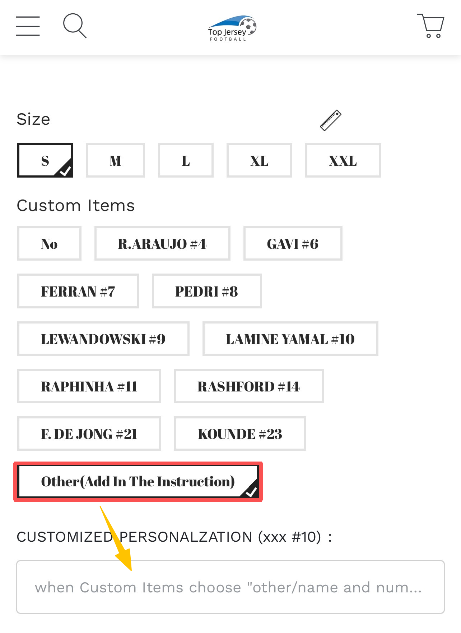Image resolution: width=461 pixels, height=633 pixels.
Task: Select No custom items option
Action: [x=49, y=244]
